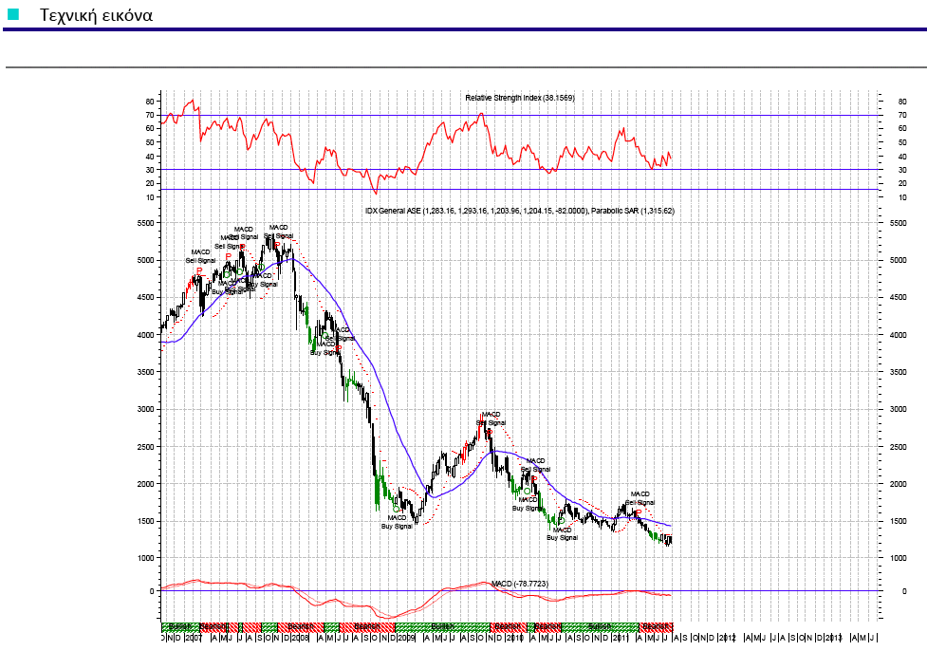Click the 0 value on left MACD axis

pyautogui.click(x=152, y=591)
